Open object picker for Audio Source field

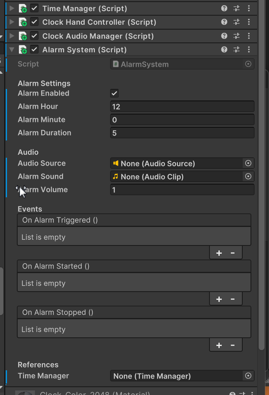248,163
